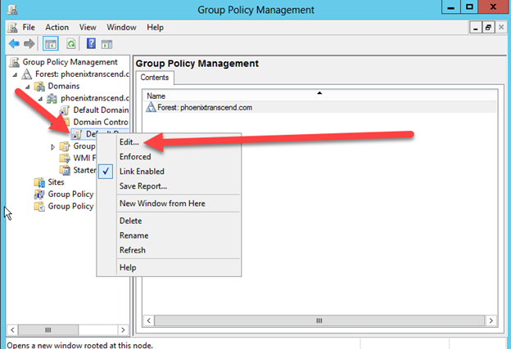
Task: Select the Contents tab
Action: click(153, 78)
